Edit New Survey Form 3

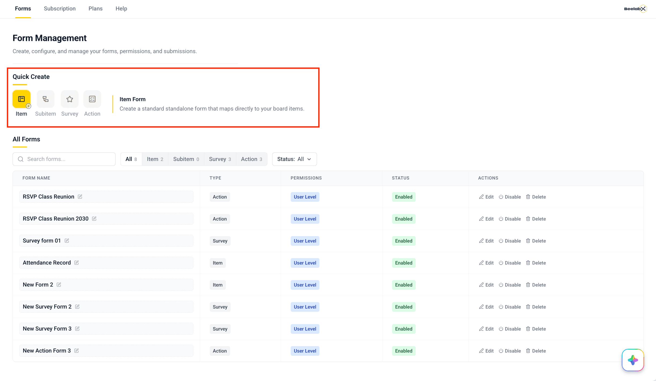[486, 329]
